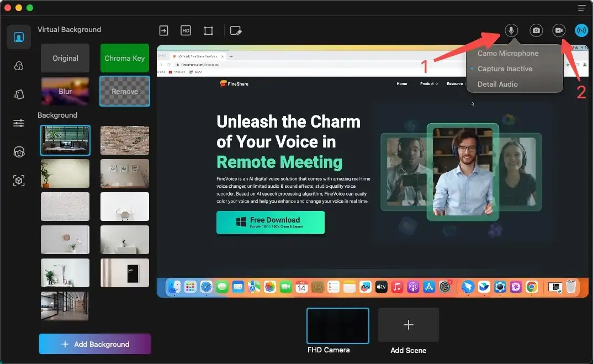The image size is (593, 364).
Task: Open Google Chrome from the dock
Action: click(532, 287)
